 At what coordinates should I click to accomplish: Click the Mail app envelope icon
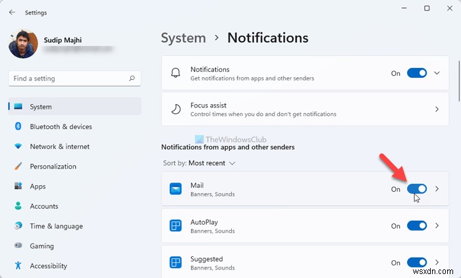176,189
